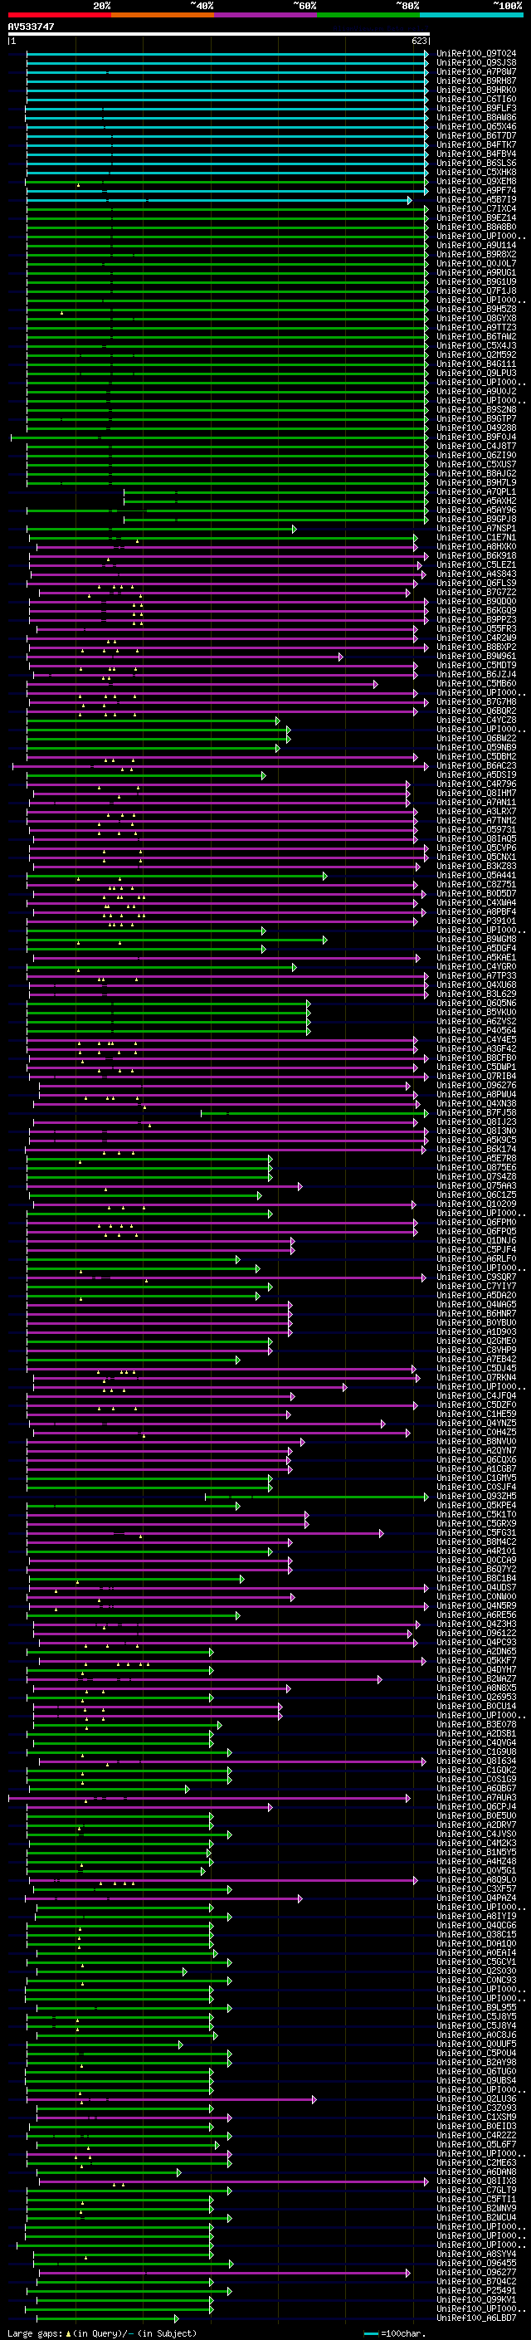
Task: Select hit label UniRef100_C6TI60
Action: click(x=476, y=99)
